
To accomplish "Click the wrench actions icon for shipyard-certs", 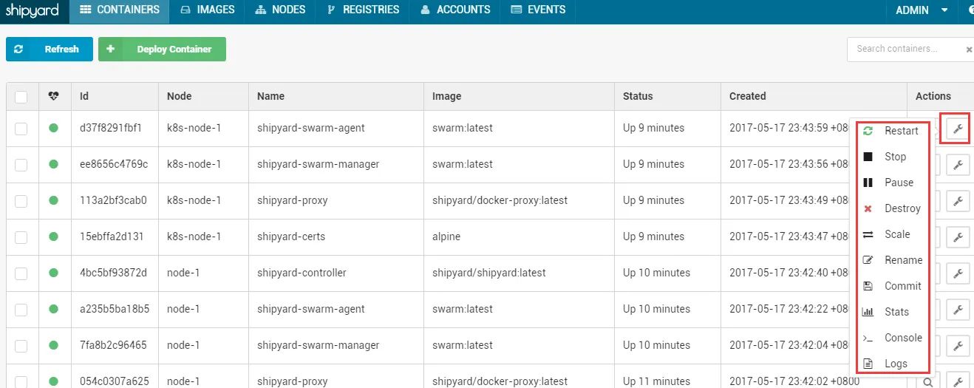I will coord(958,237).
